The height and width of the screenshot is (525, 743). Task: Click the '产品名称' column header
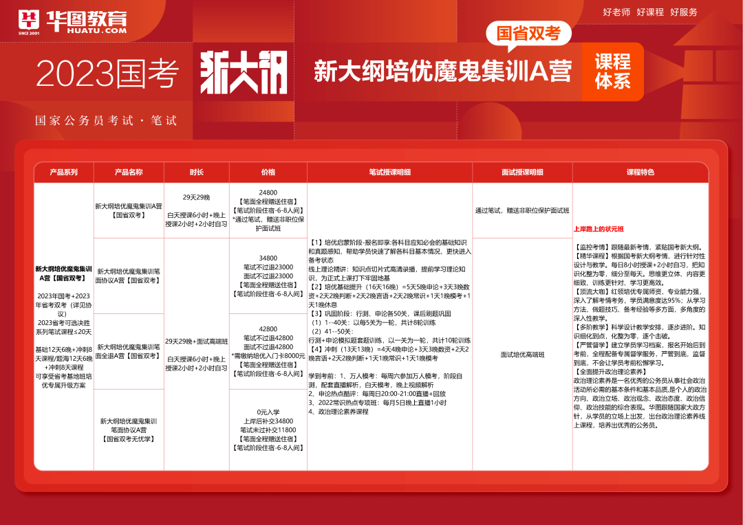129,172
